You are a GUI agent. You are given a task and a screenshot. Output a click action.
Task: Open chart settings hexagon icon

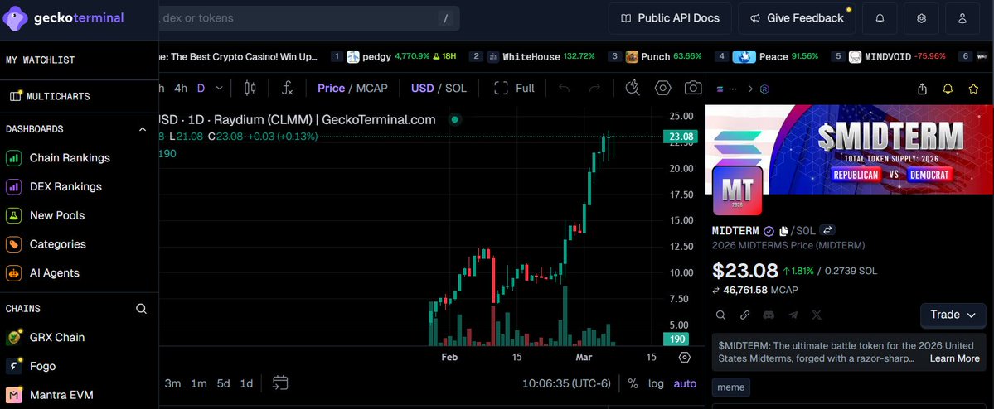[x=663, y=88]
